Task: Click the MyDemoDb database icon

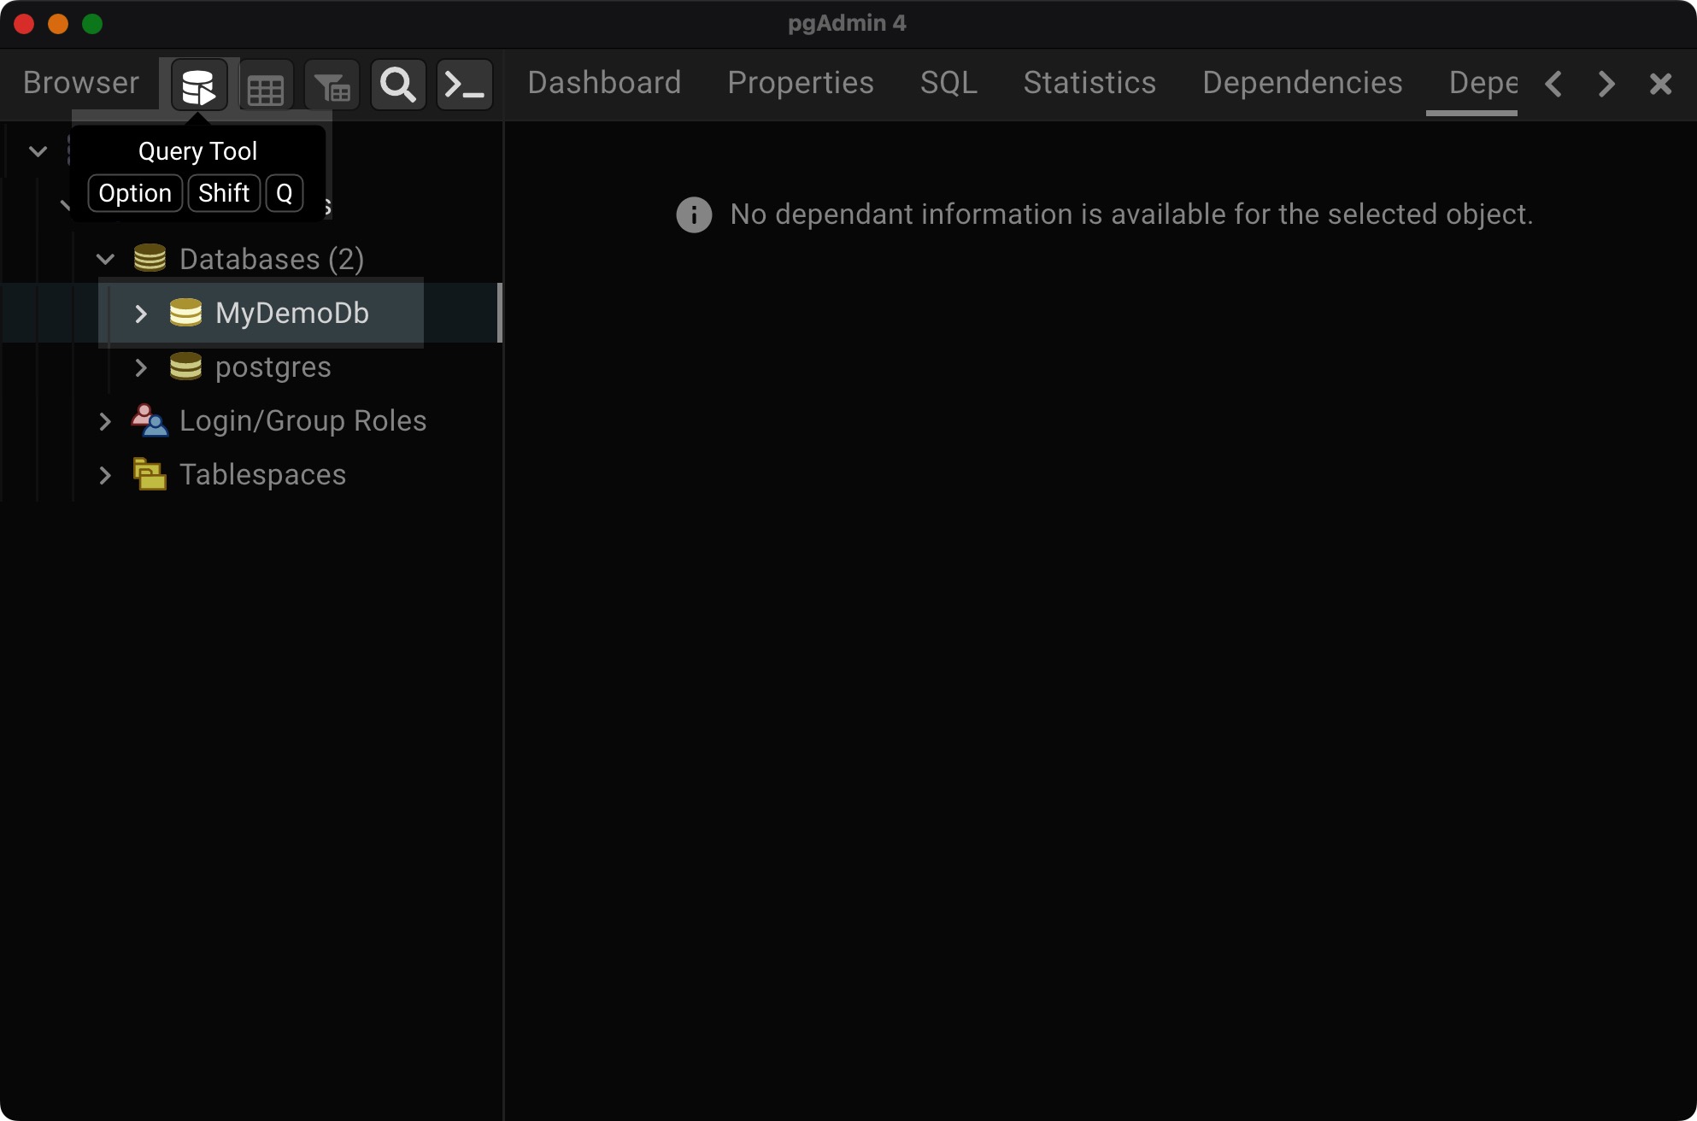Action: point(185,313)
